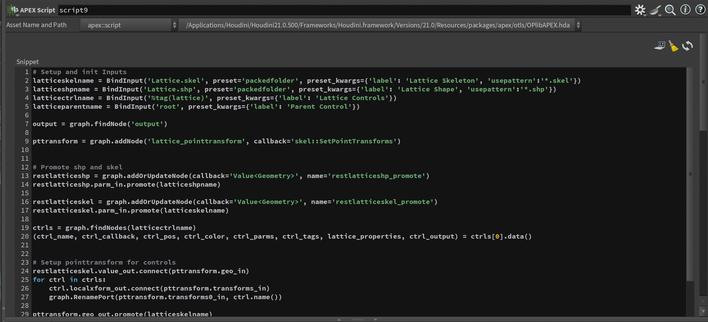The height and width of the screenshot is (322, 708).
Task: Click the magnifying glass search icon
Action: click(x=670, y=10)
